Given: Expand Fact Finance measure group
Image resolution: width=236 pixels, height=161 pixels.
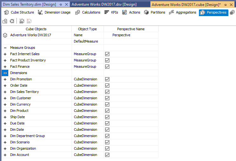Looking at the screenshot, I should [5, 67].
